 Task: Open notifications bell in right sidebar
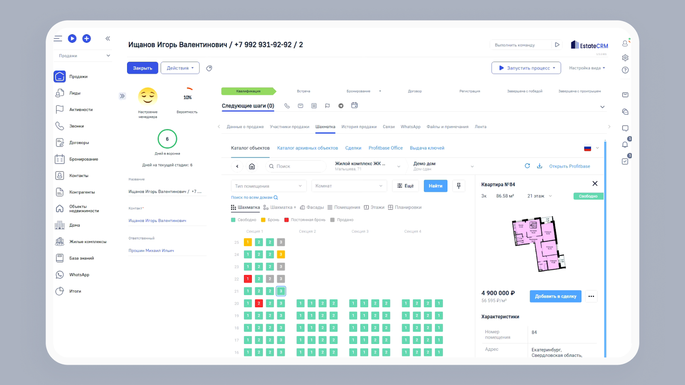tap(625, 145)
